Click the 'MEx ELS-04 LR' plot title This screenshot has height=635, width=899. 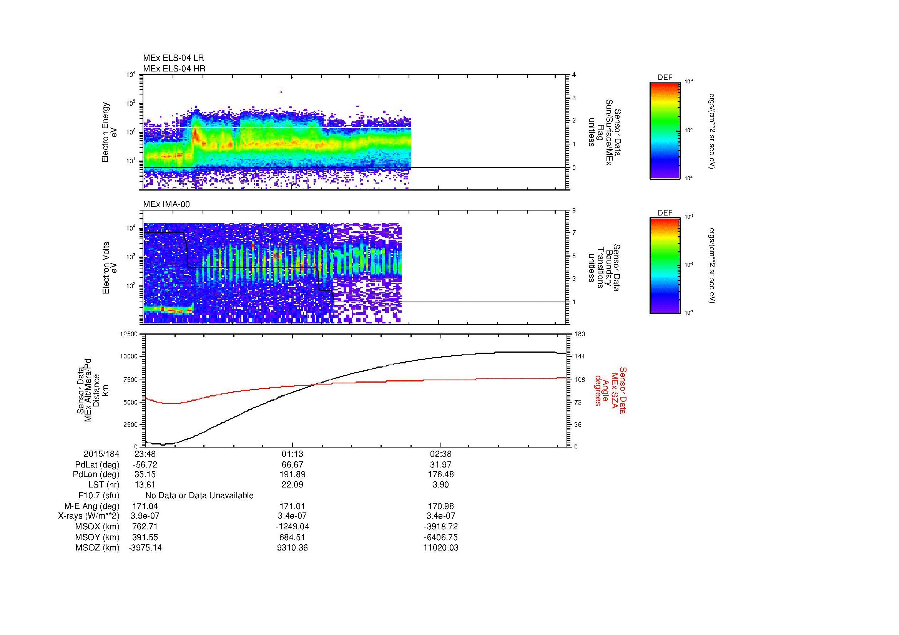coord(173,58)
